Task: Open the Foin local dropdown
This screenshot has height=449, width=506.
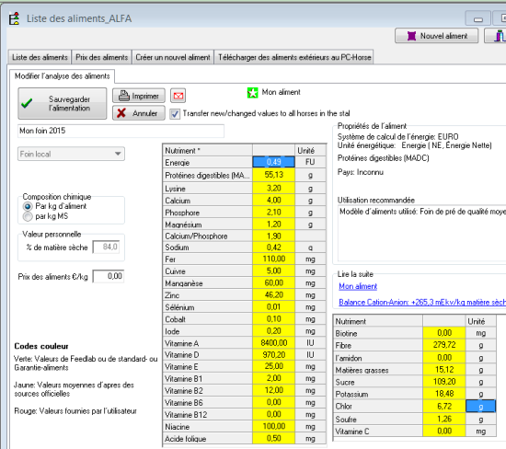Action: click(x=71, y=154)
